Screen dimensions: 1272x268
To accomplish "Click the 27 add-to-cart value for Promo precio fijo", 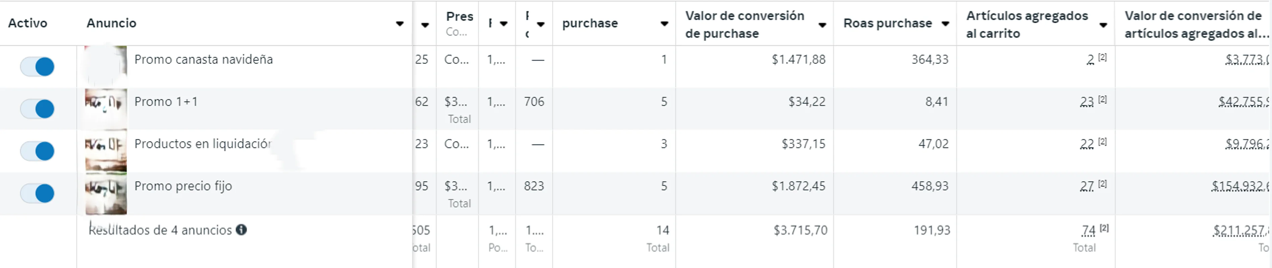I will [1086, 186].
